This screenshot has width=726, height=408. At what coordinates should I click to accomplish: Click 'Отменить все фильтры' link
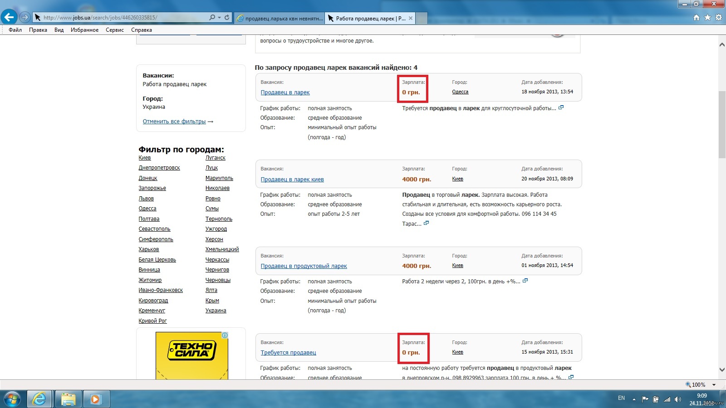[x=174, y=121]
